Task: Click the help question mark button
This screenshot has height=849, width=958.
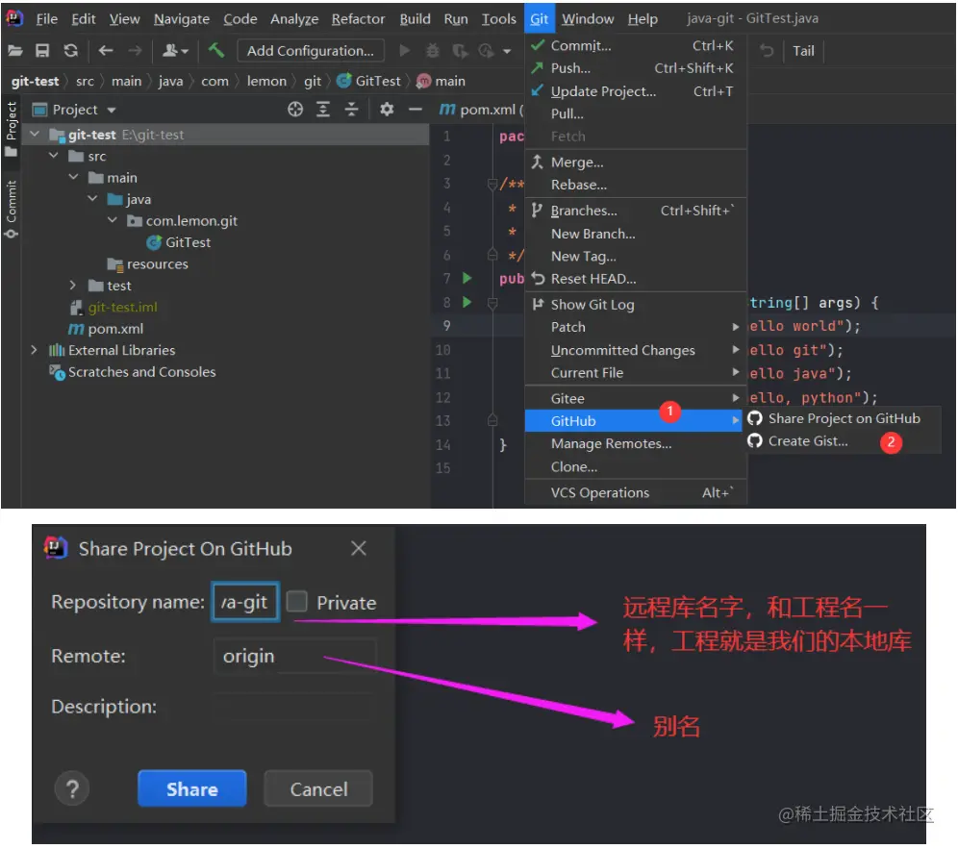Action: [72, 789]
